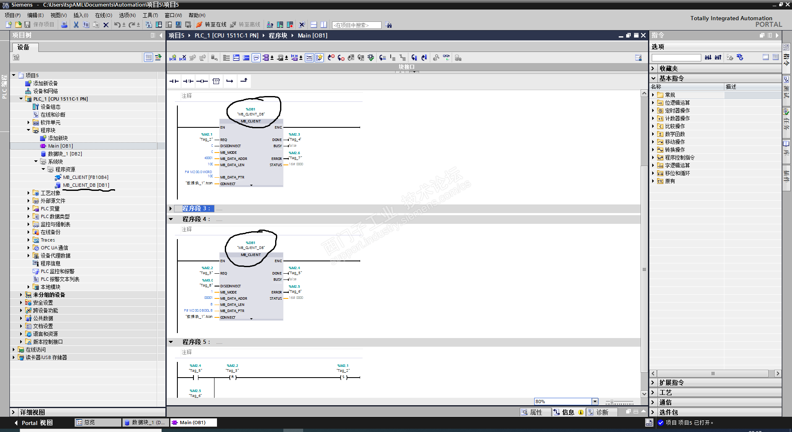Click the compile icon in main toolbar
This screenshot has height=432, width=792.
[149, 25]
